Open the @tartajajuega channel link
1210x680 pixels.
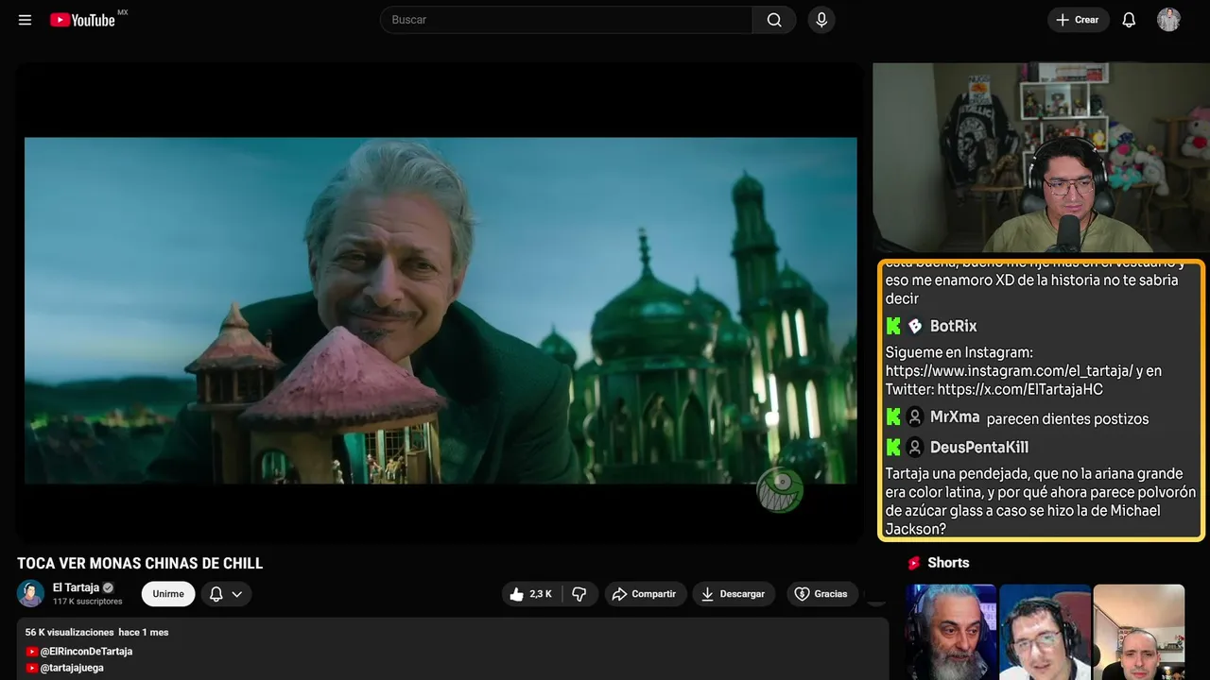click(x=72, y=668)
